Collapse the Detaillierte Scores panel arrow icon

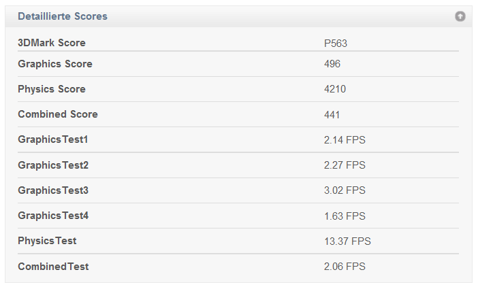tap(460, 16)
